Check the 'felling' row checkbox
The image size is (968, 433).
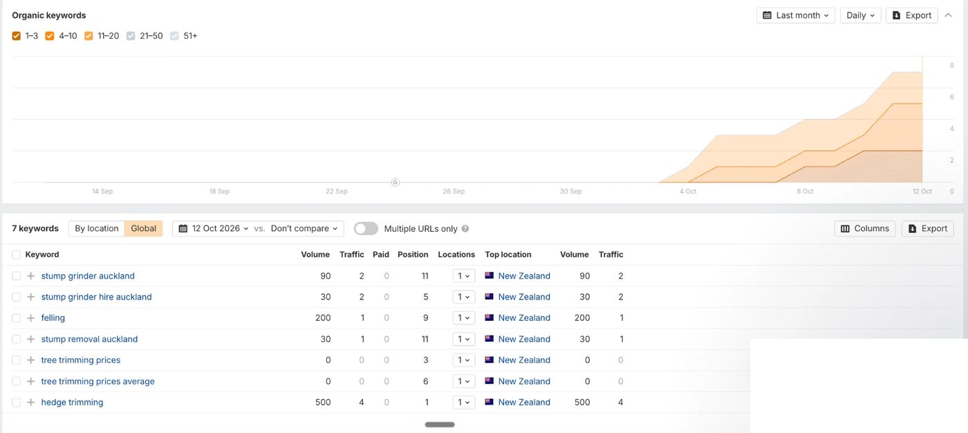coord(17,318)
